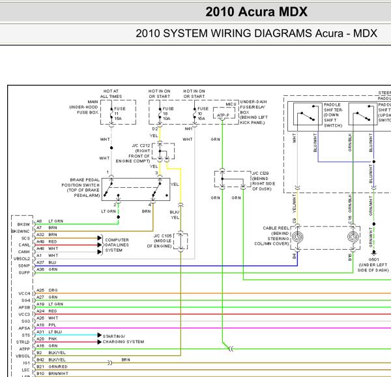Click the 'A49 RED' pin row
This screenshot has width=391, height=377.
[x=47, y=242]
